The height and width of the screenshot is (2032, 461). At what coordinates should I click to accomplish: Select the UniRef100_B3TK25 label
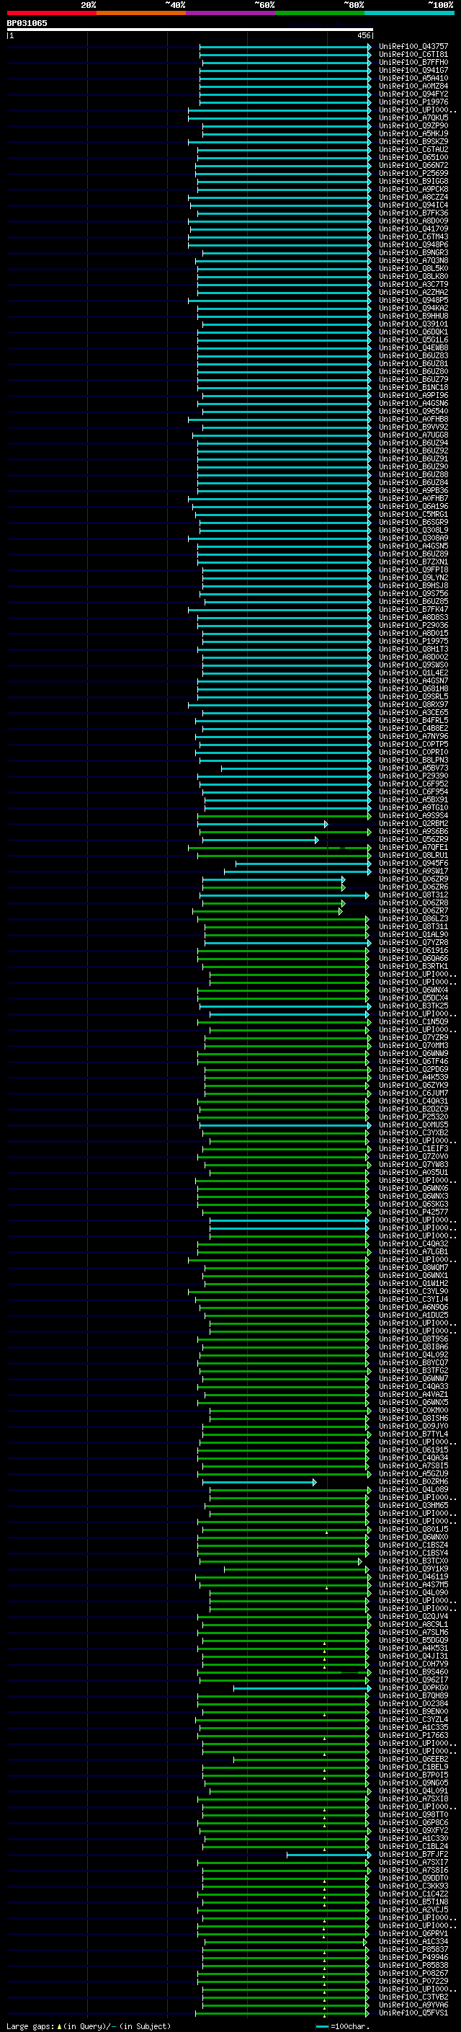[413, 1006]
